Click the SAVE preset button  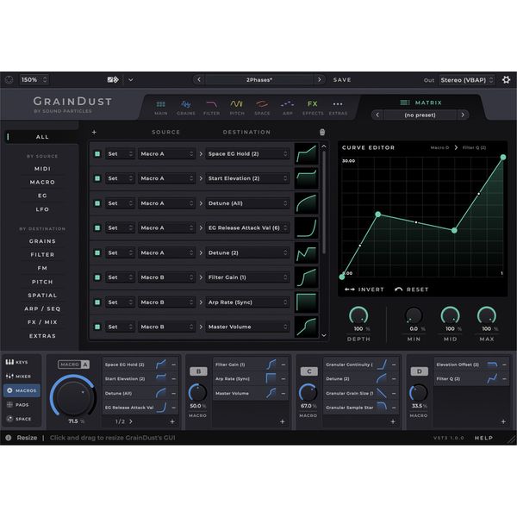click(342, 80)
